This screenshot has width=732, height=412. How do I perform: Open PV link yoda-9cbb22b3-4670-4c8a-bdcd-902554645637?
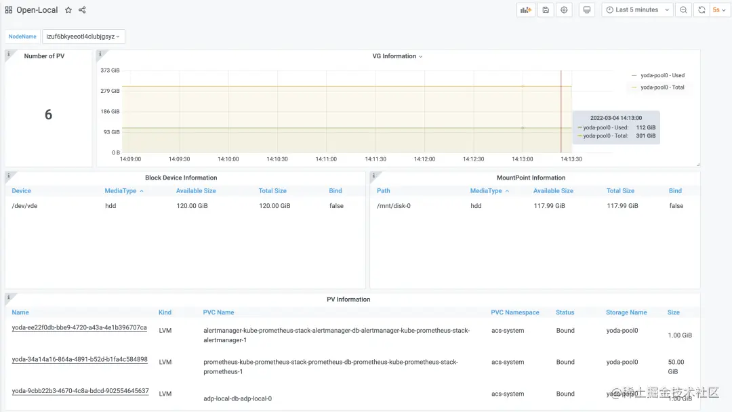80,392
